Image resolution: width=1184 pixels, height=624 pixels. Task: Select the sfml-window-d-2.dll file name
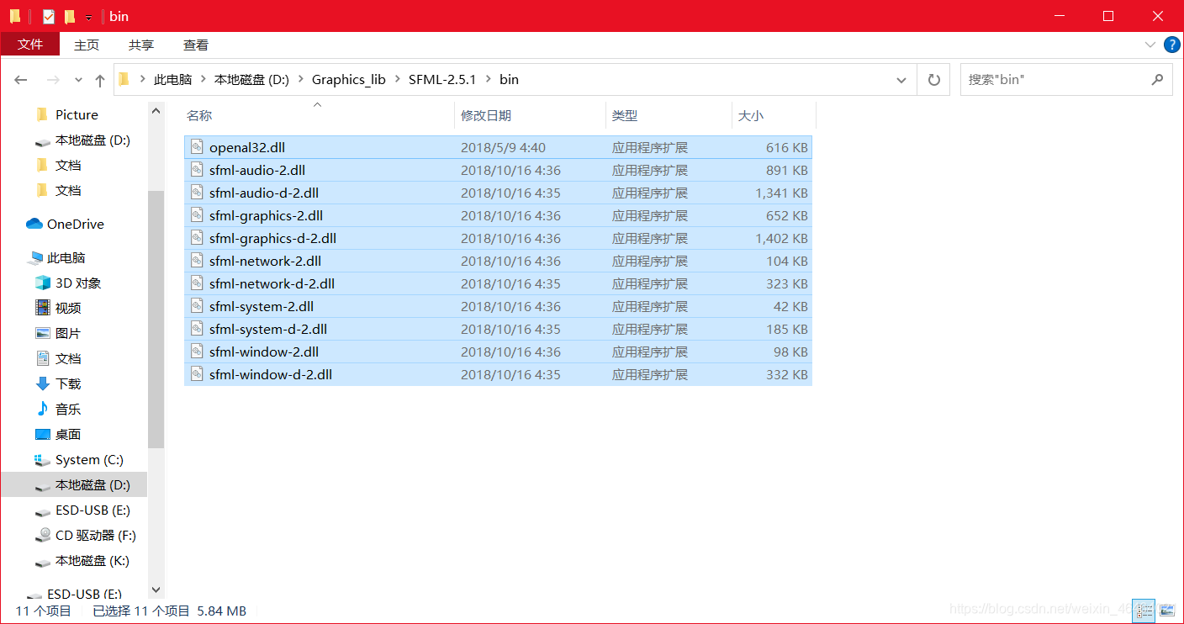(271, 374)
